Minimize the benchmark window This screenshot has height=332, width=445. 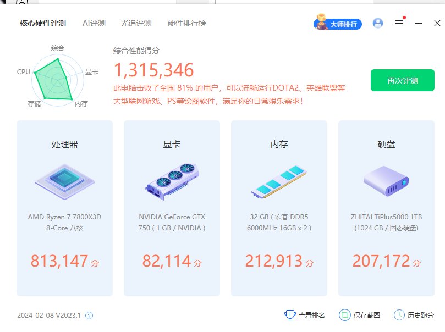[x=418, y=23]
